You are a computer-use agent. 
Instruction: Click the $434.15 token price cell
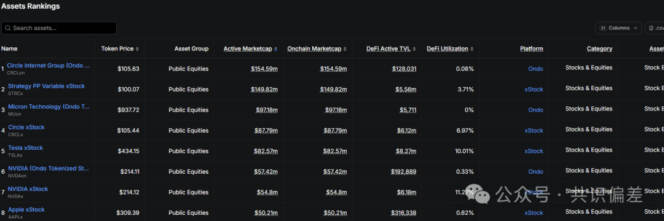point(128,151)
